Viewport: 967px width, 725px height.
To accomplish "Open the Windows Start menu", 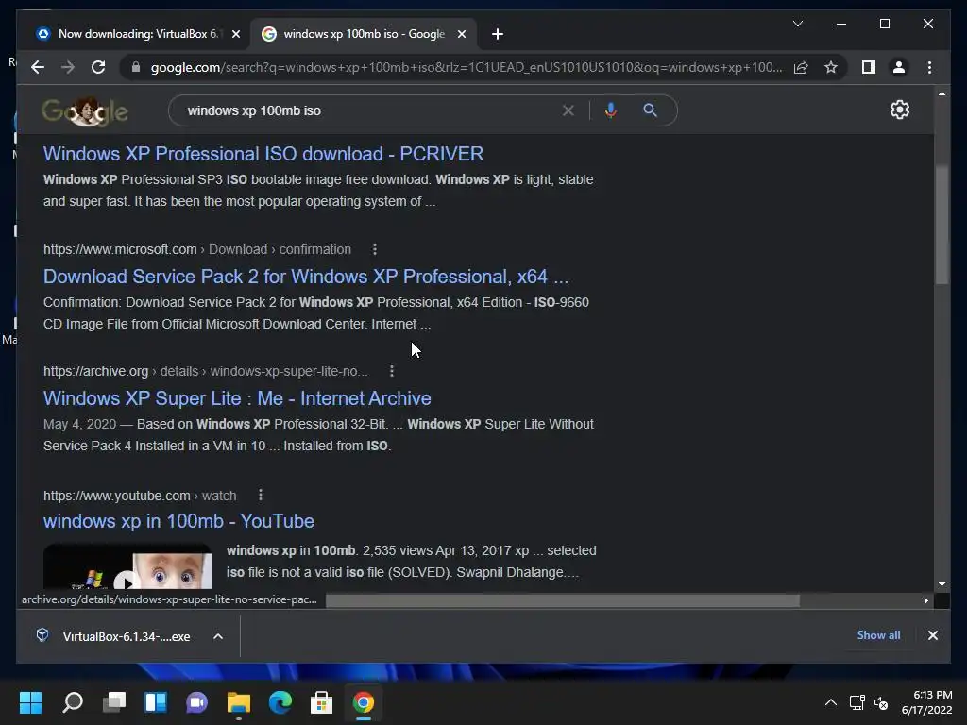I will pyautogui.click(x=30, y=702).
